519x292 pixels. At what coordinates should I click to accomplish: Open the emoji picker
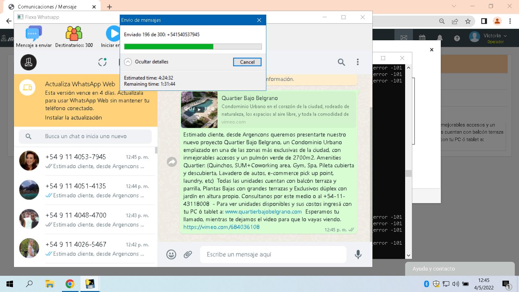pos(171,254)
